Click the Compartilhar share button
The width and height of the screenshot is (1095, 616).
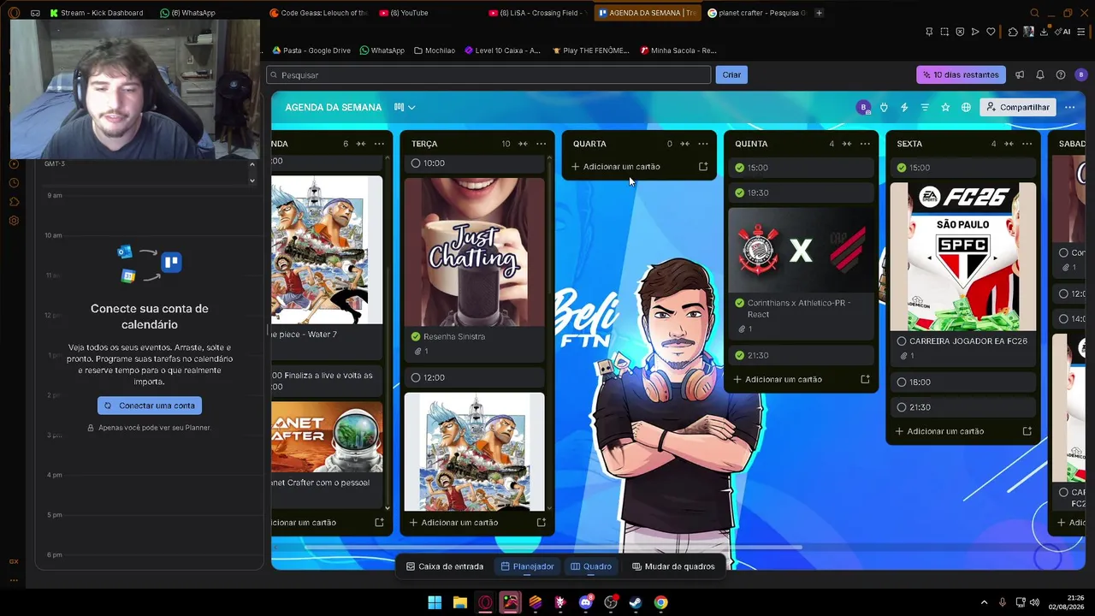[x=1018, y=107]
